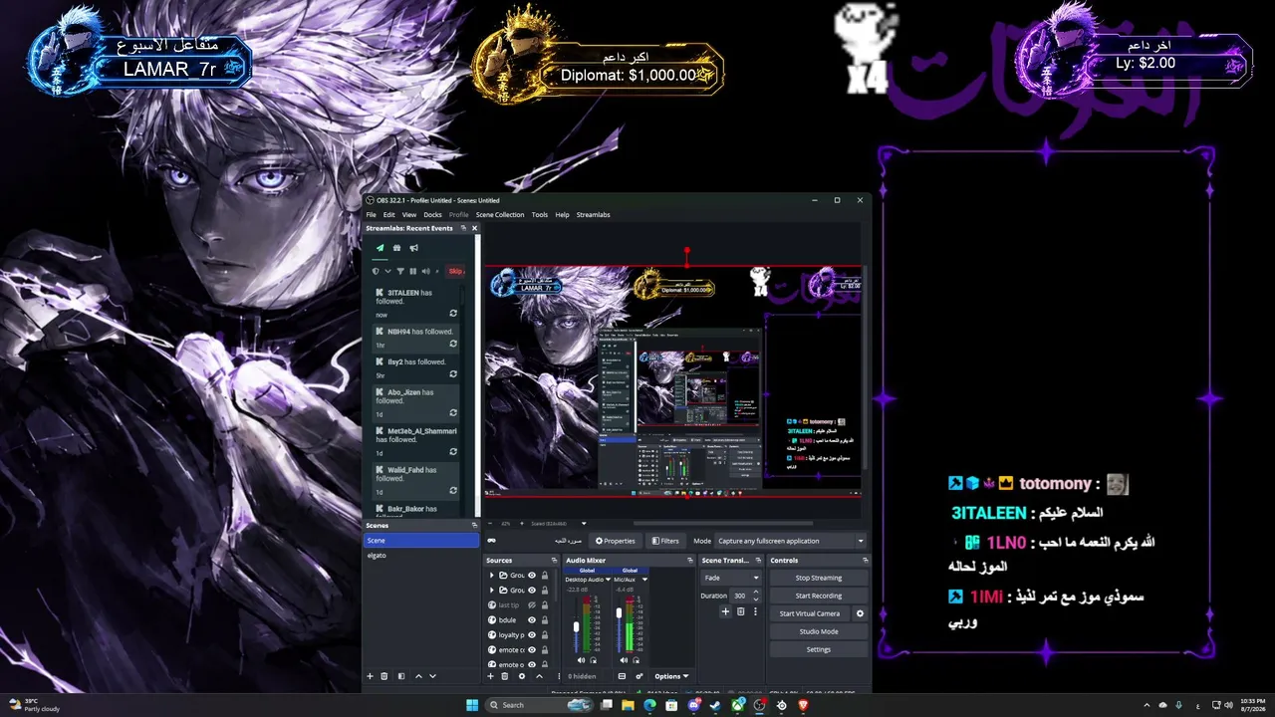1275x717 pixels.
Task: Mute Mic/Aux with speaker icon
Action: [x=625, y=660]
